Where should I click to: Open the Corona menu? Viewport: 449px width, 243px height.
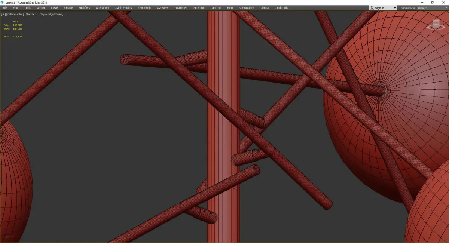tap(264, 8)
